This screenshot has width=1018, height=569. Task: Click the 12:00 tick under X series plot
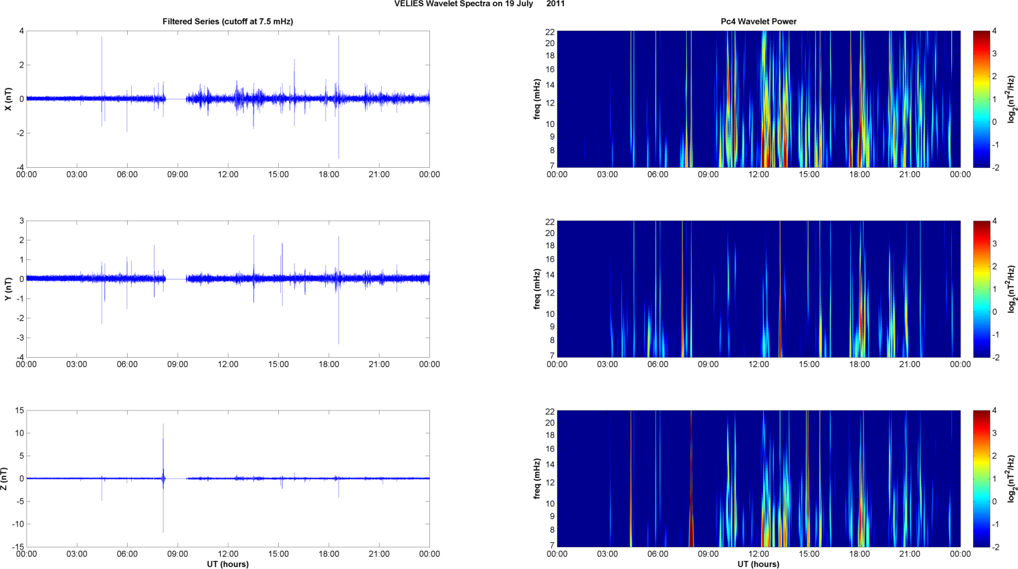click(x=227, y=175)
